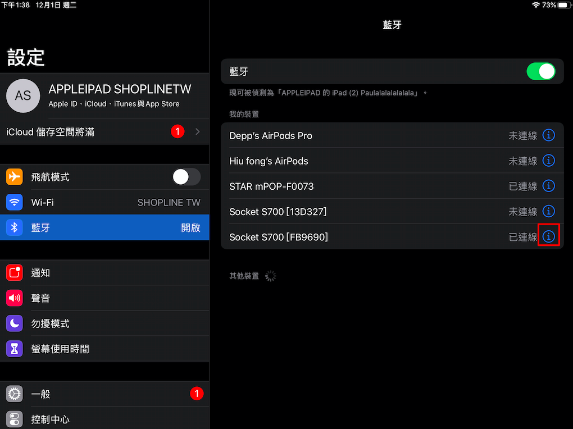
Task: Enable the 飛航模式 airplane mode switch
Action: pyautogui.click(x=187, y=177)
